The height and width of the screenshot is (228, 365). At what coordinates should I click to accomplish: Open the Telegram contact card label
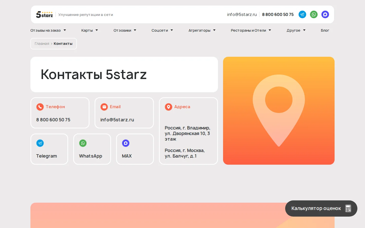[x=46, y=156]
